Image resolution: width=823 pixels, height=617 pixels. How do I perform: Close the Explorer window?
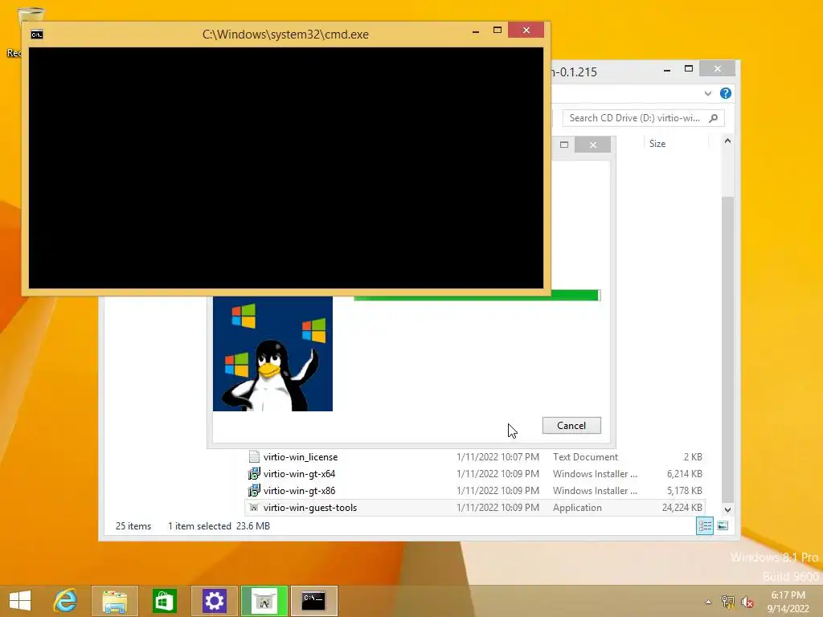pos(718,69)
